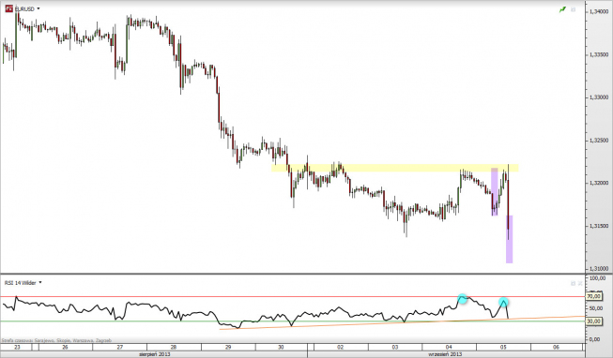Click date 03 on the time axis
The width and height of the screenshot is (613, 358).
[x=395, y=347]
